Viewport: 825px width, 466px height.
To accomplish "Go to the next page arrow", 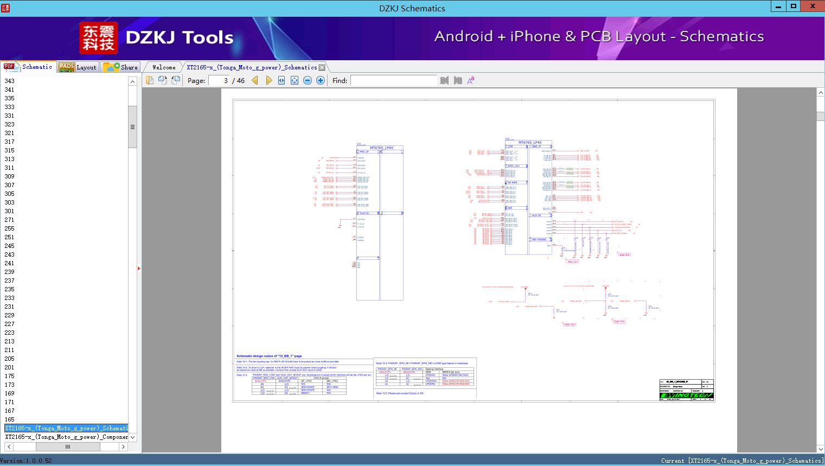I will pos(268,80).
